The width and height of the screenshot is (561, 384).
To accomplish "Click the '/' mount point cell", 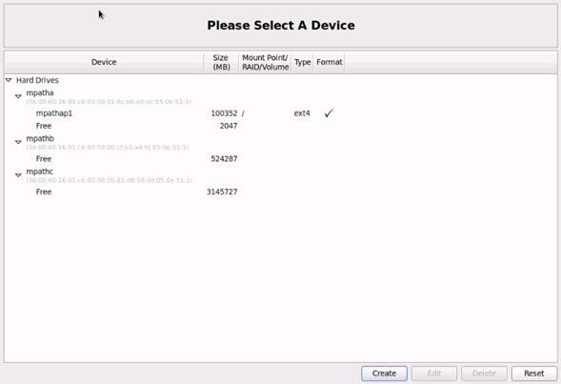I will point(243,113).
